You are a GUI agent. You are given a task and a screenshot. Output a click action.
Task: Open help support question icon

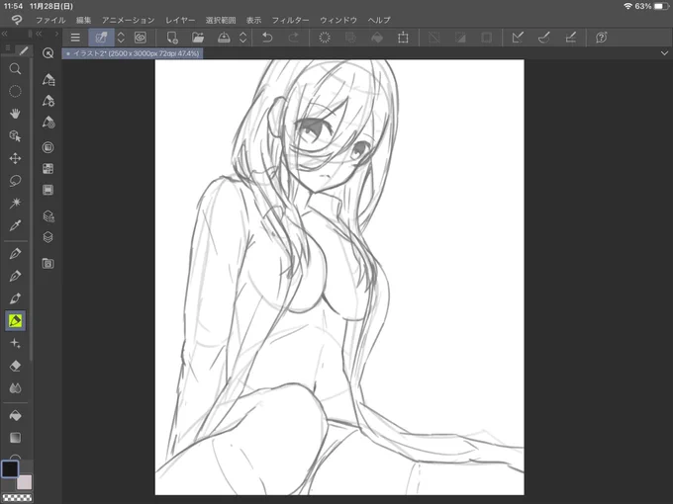point(602,38)
